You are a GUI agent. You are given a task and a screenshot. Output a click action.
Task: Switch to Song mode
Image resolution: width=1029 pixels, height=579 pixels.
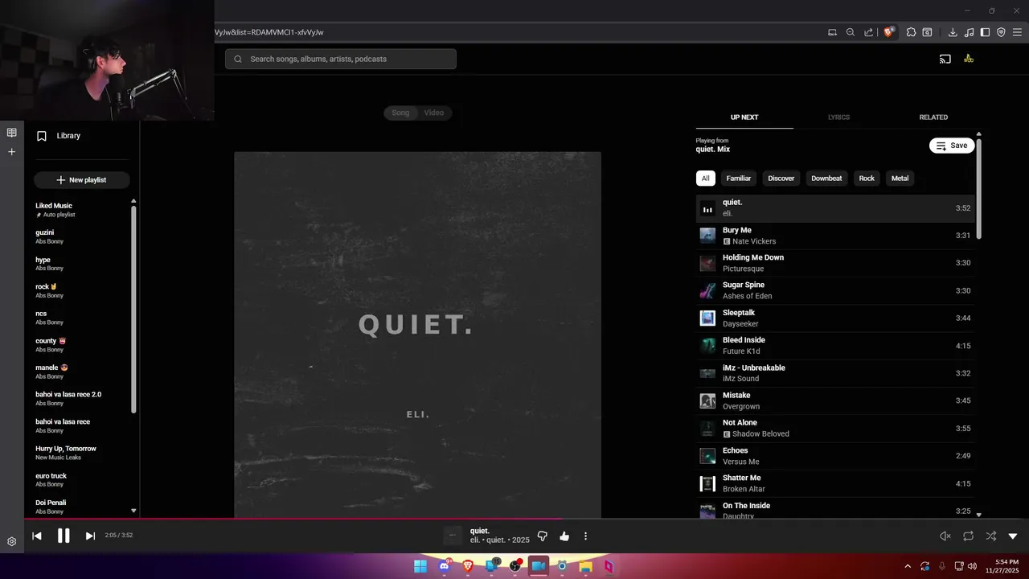tap(400, 113)
